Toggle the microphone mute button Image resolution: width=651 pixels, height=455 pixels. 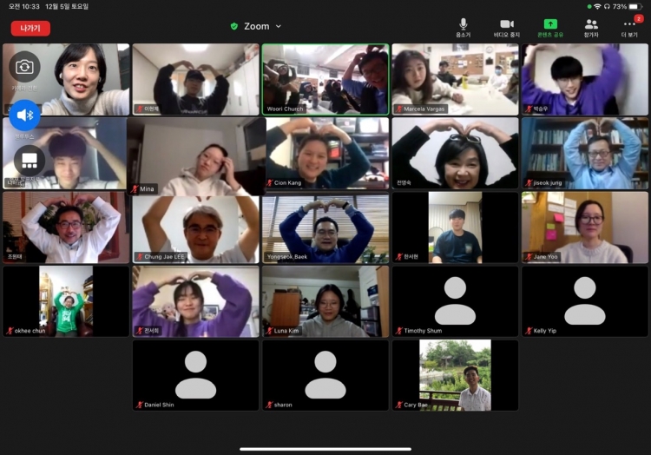pos(463,24)
